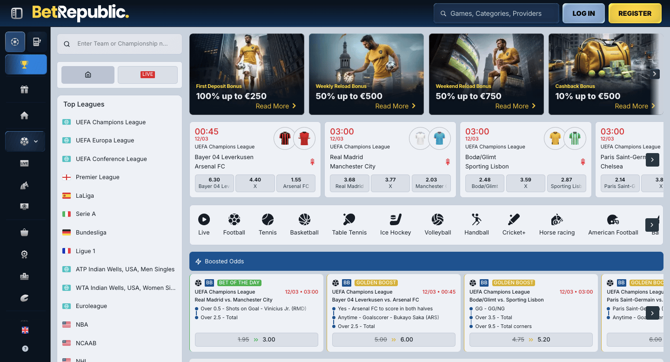670x362 pixels.
Task: Click the BetRepublic logo
Action: click(80, 13)
